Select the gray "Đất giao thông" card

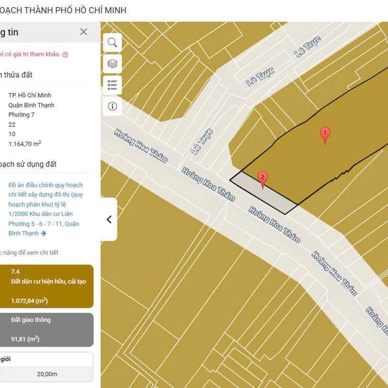tap(47, 329)
